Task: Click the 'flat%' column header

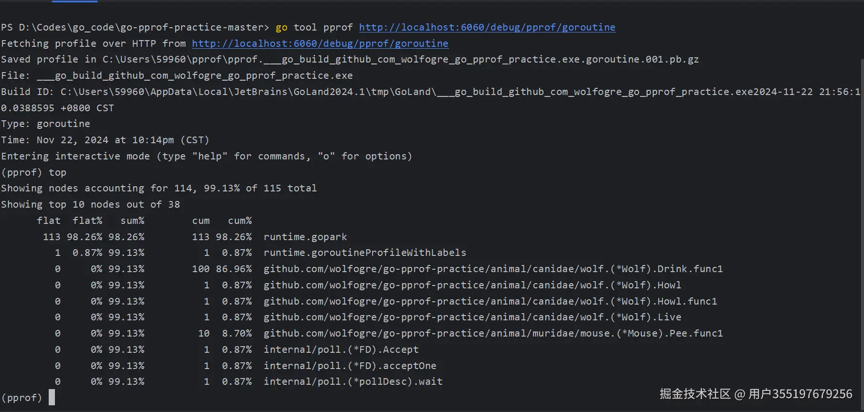Action: [x=87, y=221]
